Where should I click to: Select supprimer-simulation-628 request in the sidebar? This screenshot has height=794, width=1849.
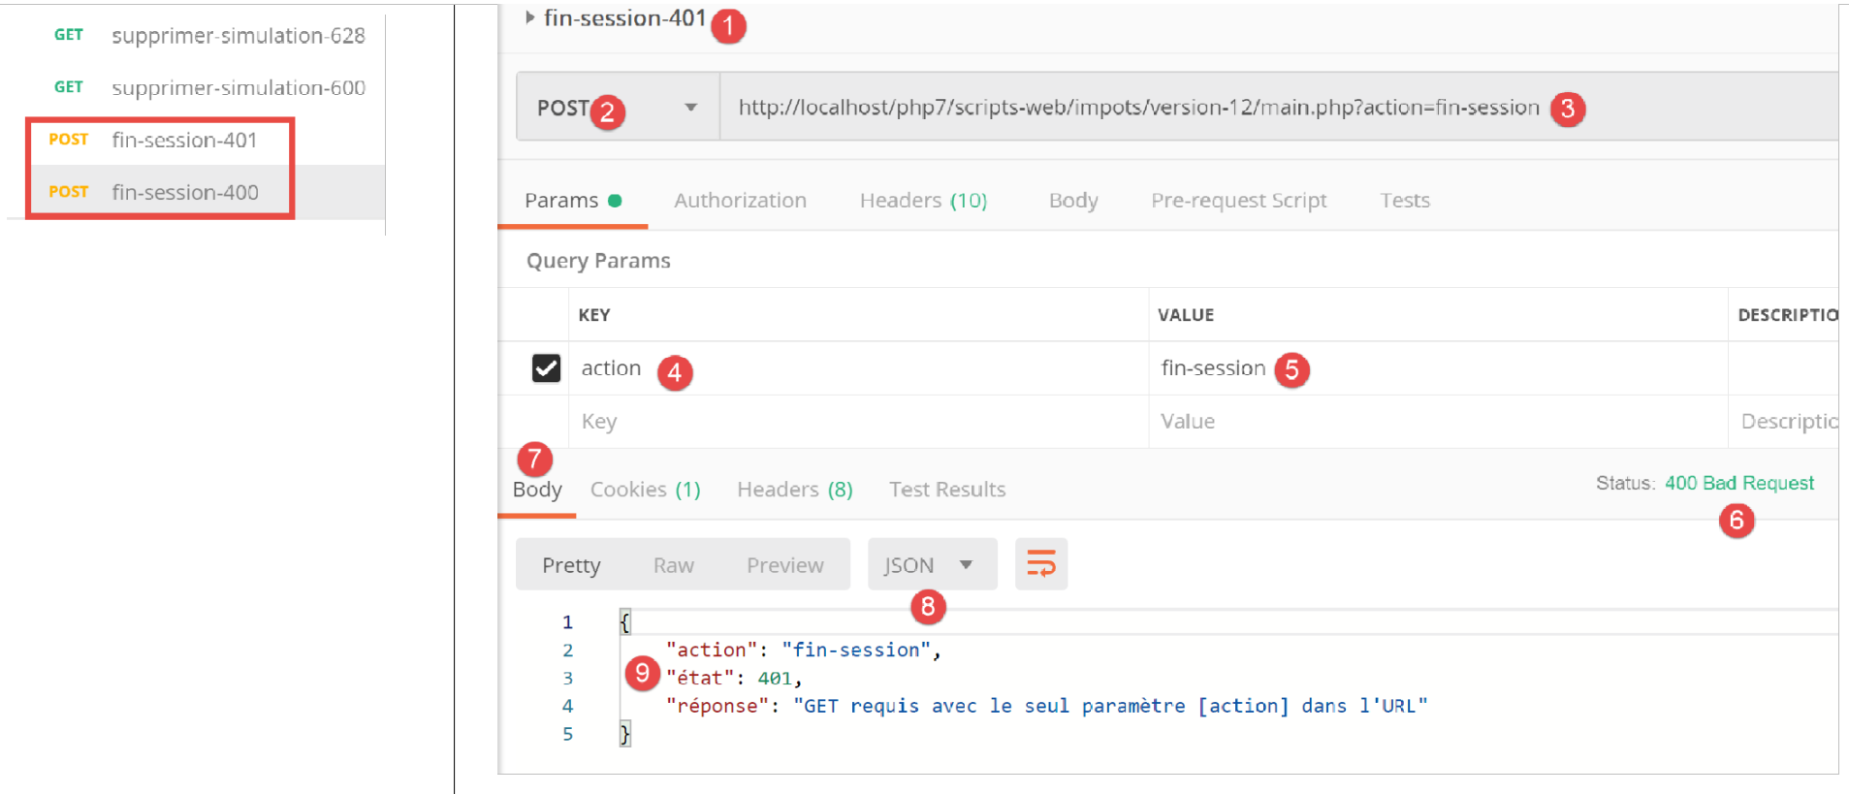click(x=238, y=36)
